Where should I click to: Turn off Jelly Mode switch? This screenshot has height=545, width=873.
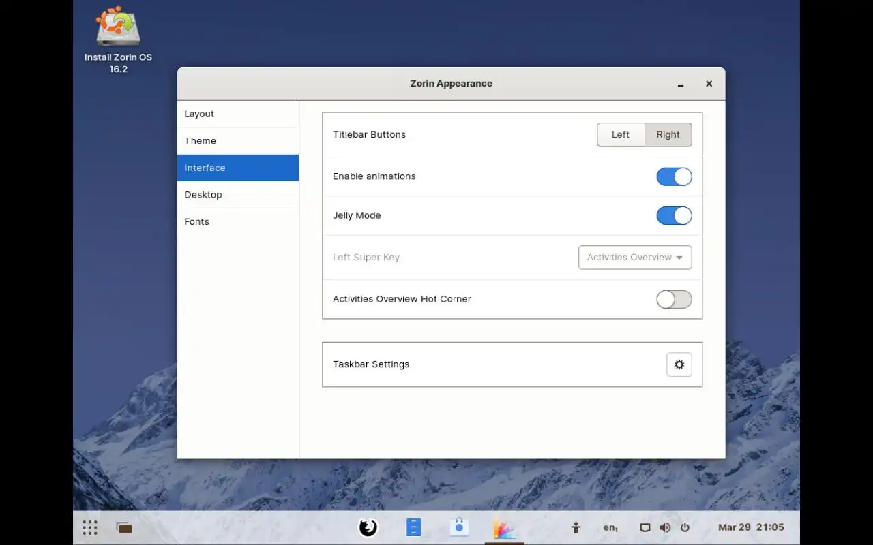point(674,216)
